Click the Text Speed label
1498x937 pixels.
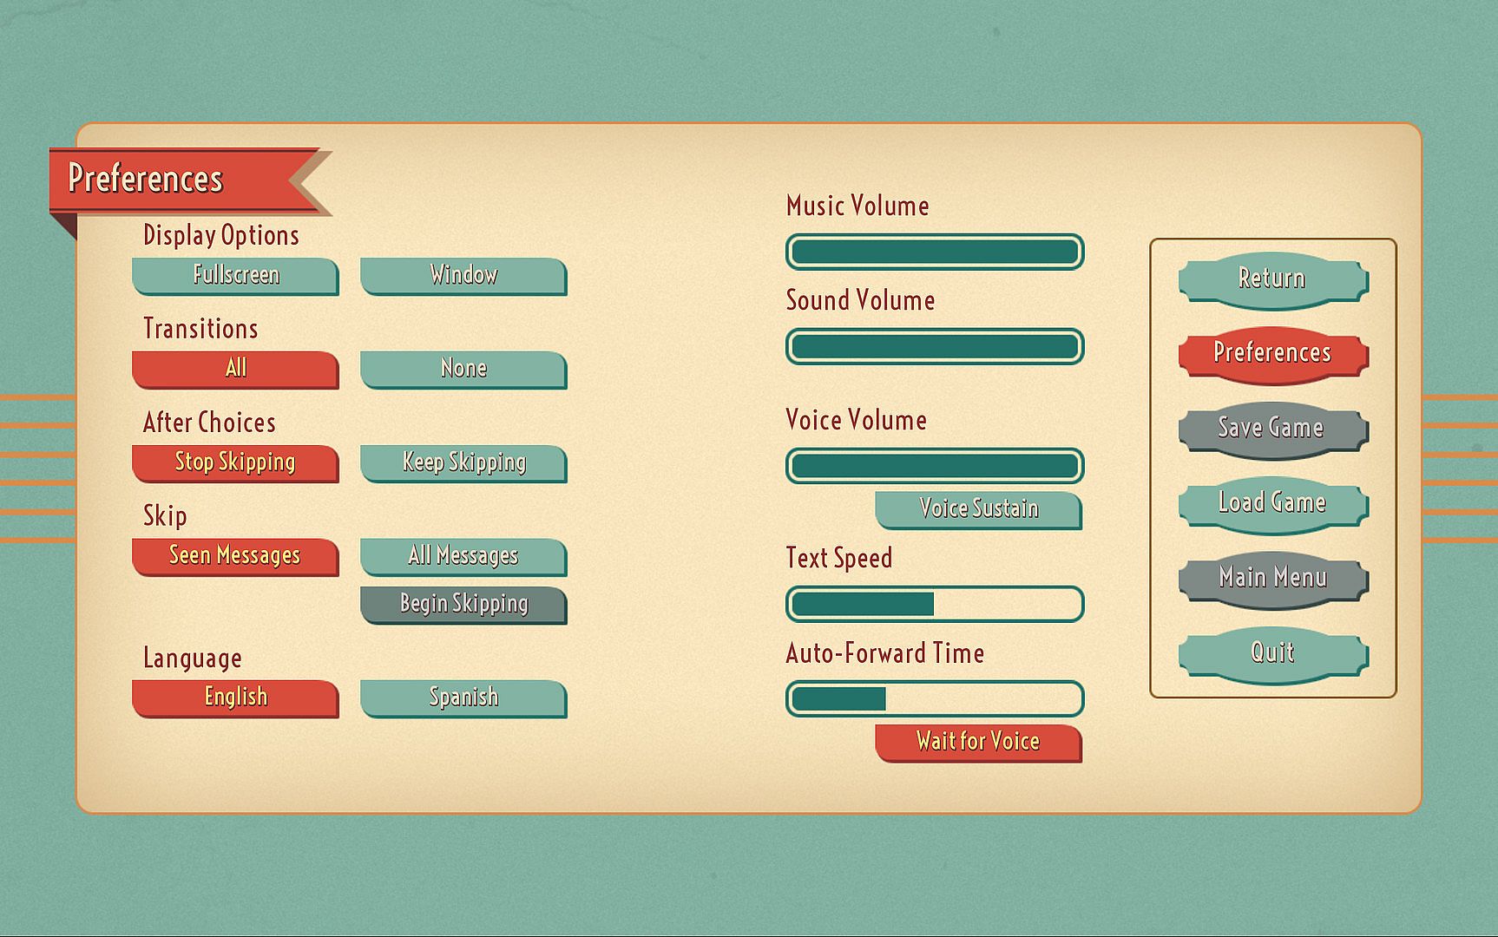click(838, 558)
